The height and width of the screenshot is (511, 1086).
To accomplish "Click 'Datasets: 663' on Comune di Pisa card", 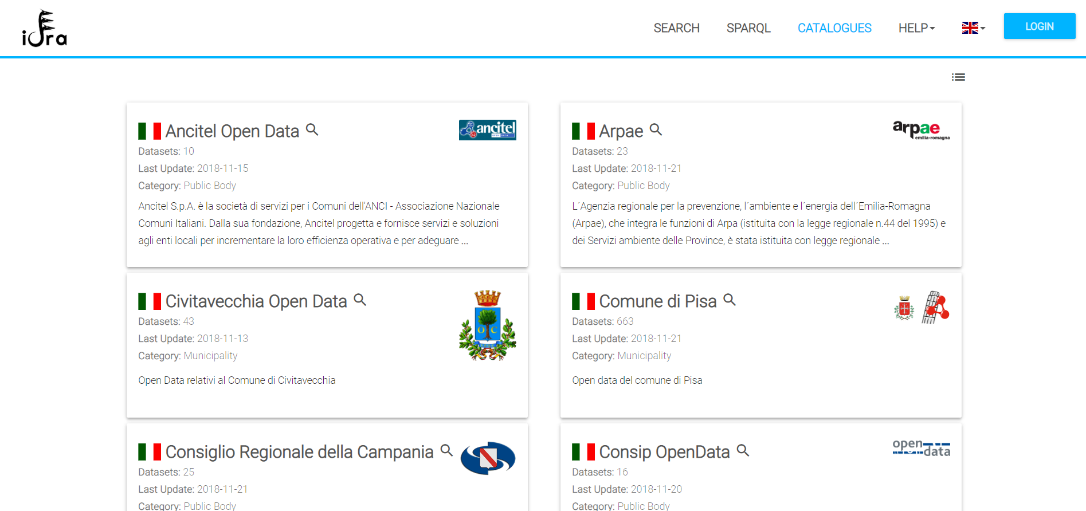I will click(x=603, y=321).
